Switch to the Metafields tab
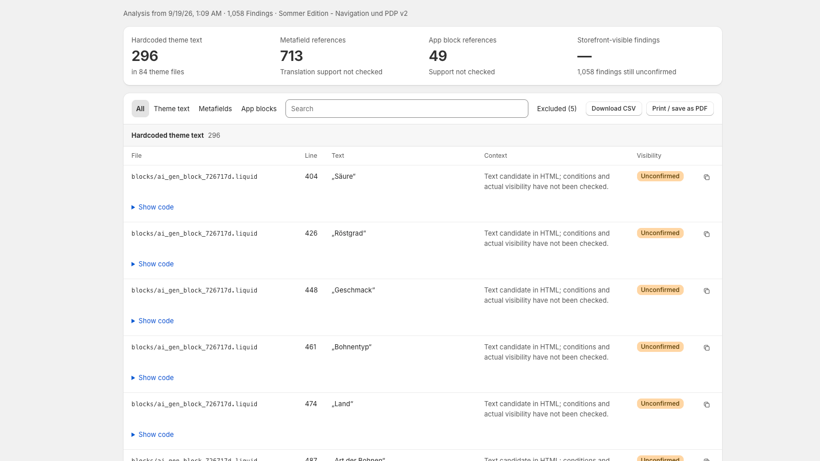 (215, 109)
